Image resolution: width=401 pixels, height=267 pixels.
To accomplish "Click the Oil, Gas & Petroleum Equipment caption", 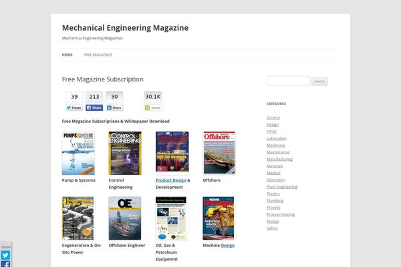I will pos(166,252).
